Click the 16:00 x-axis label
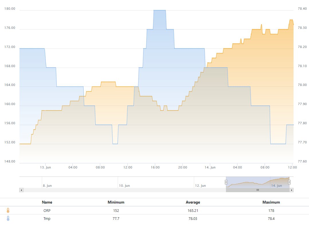This screenshot has width=309, height=225. pyautogui.click(x=155, y=167)
